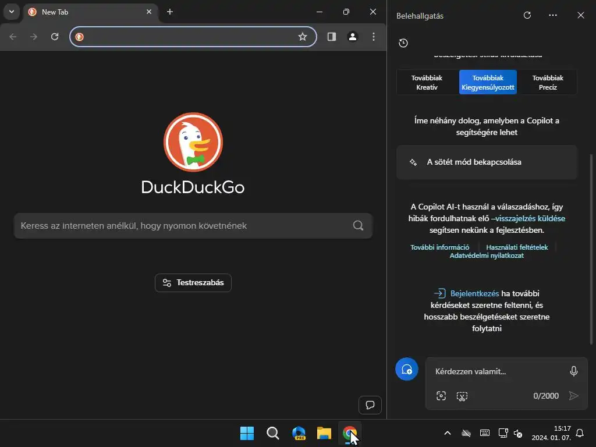Screen dimensions: 596x447
Task: Click the DuckDuckGo duck logo
Action: (193, 142)
